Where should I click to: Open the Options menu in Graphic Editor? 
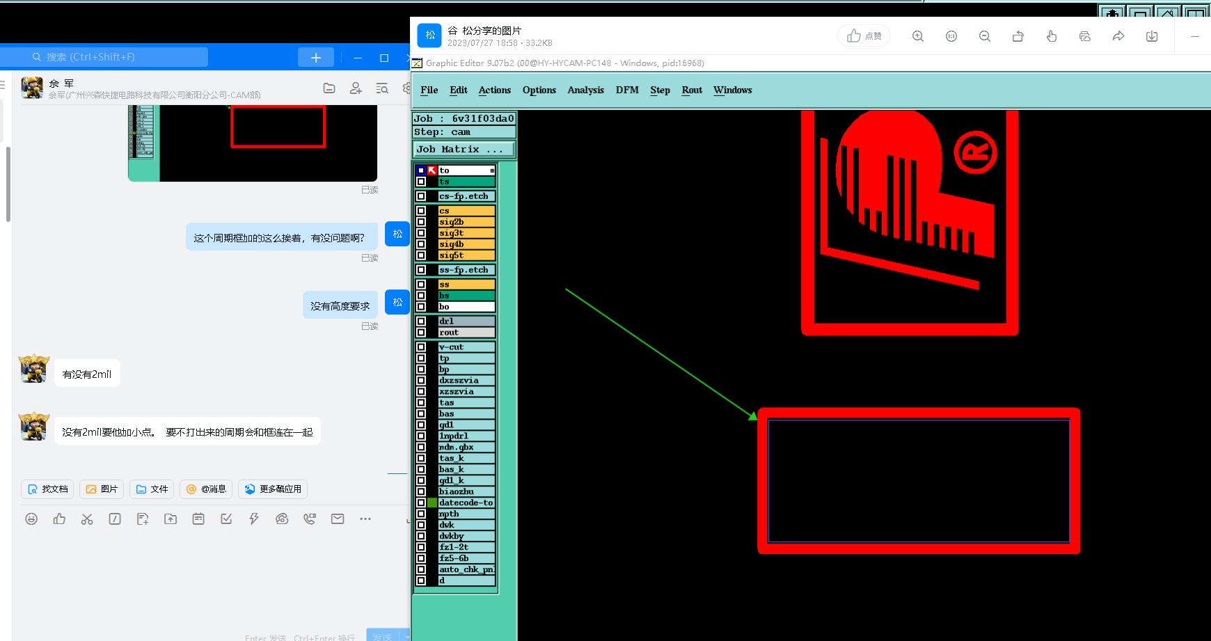pos(539,90)
